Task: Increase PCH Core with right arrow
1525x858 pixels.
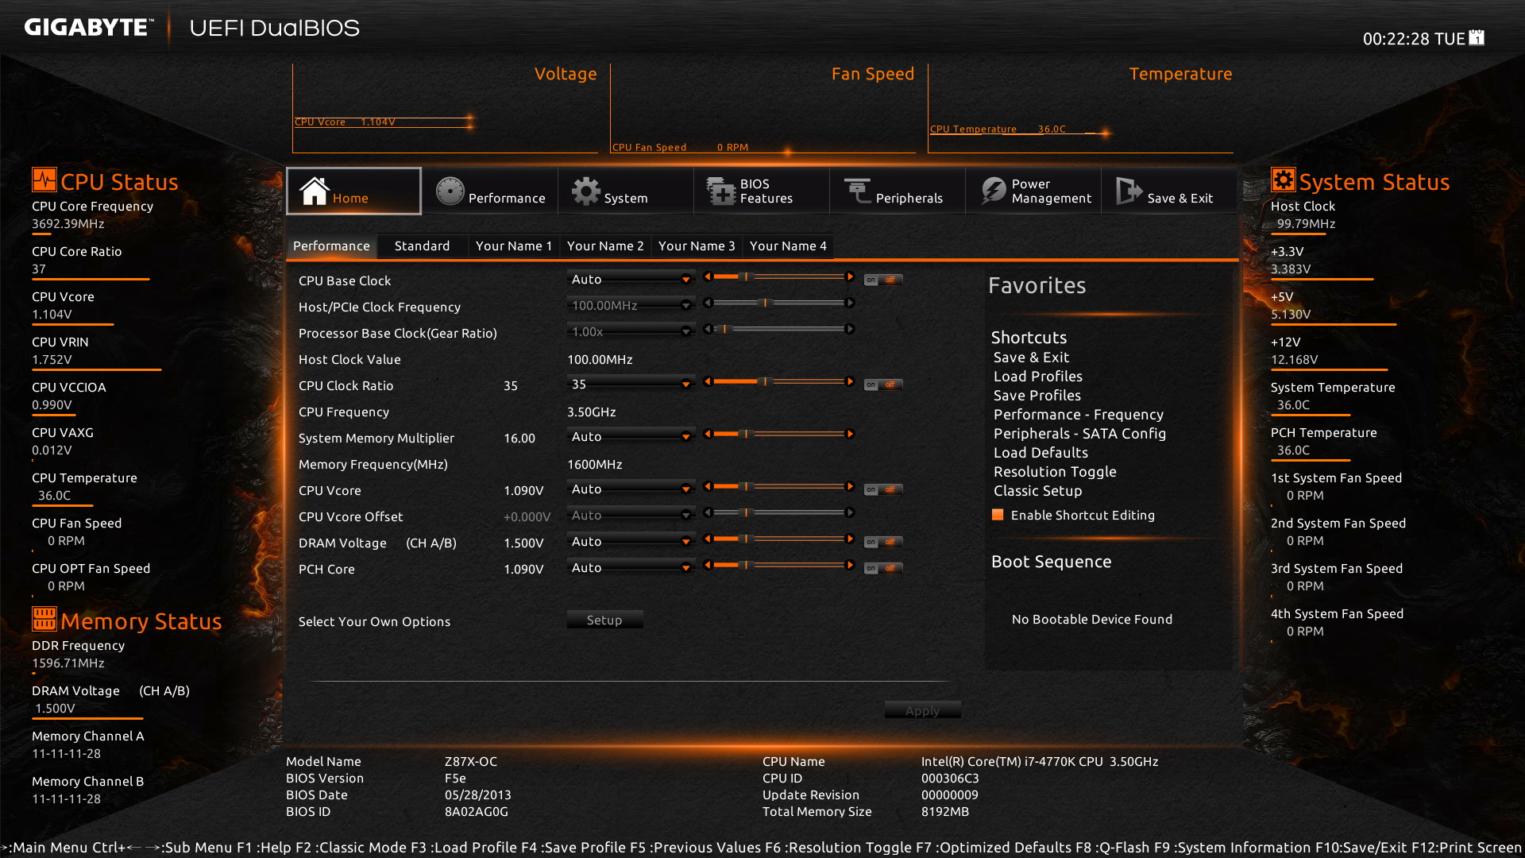Action: pos(850,565)
